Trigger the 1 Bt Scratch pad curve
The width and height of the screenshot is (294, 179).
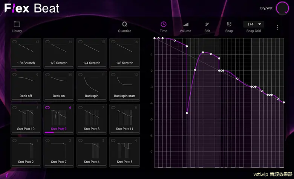tap(26, 48)
